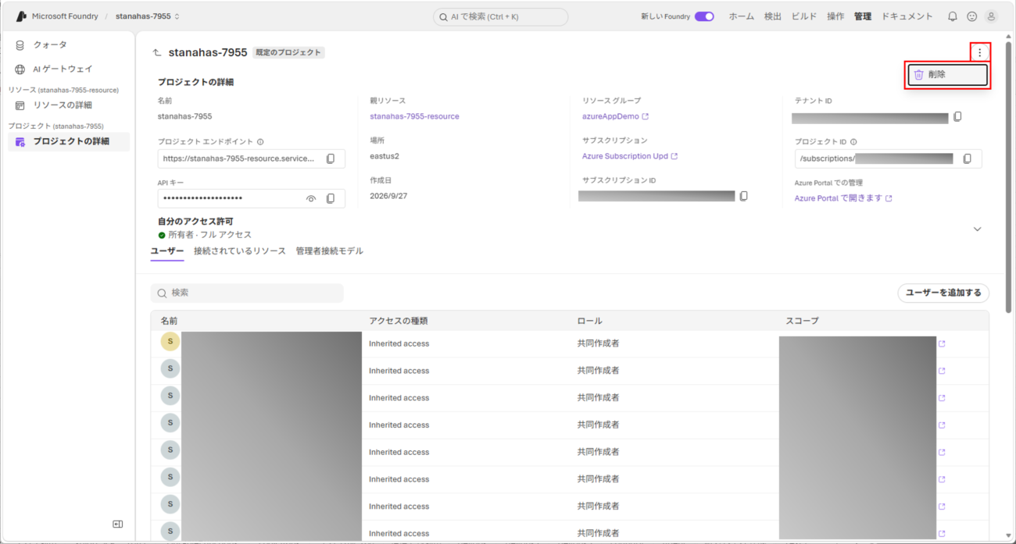This screenshot has height=544, width=1016.
Task: Open the user account avatar
Action: 991,16
